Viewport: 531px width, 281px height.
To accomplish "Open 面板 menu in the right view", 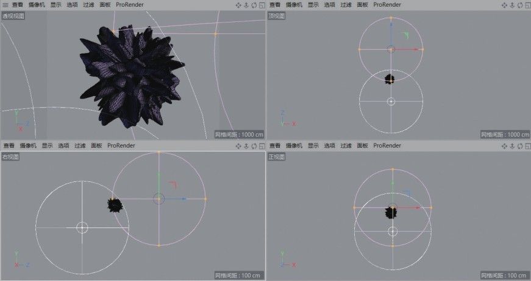I will tap(96, 145).
